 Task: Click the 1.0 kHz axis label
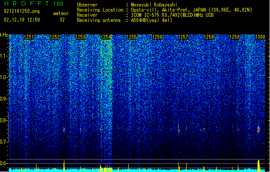pyautogui.click(x=4, y=77)
